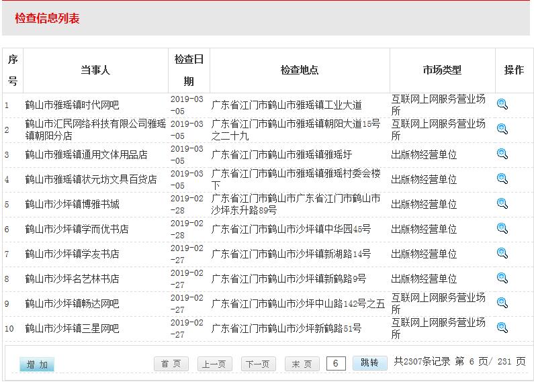The width and height of the screenshot is (534, 390).
Task: Focus the page number input box
Action: point(336,363)
